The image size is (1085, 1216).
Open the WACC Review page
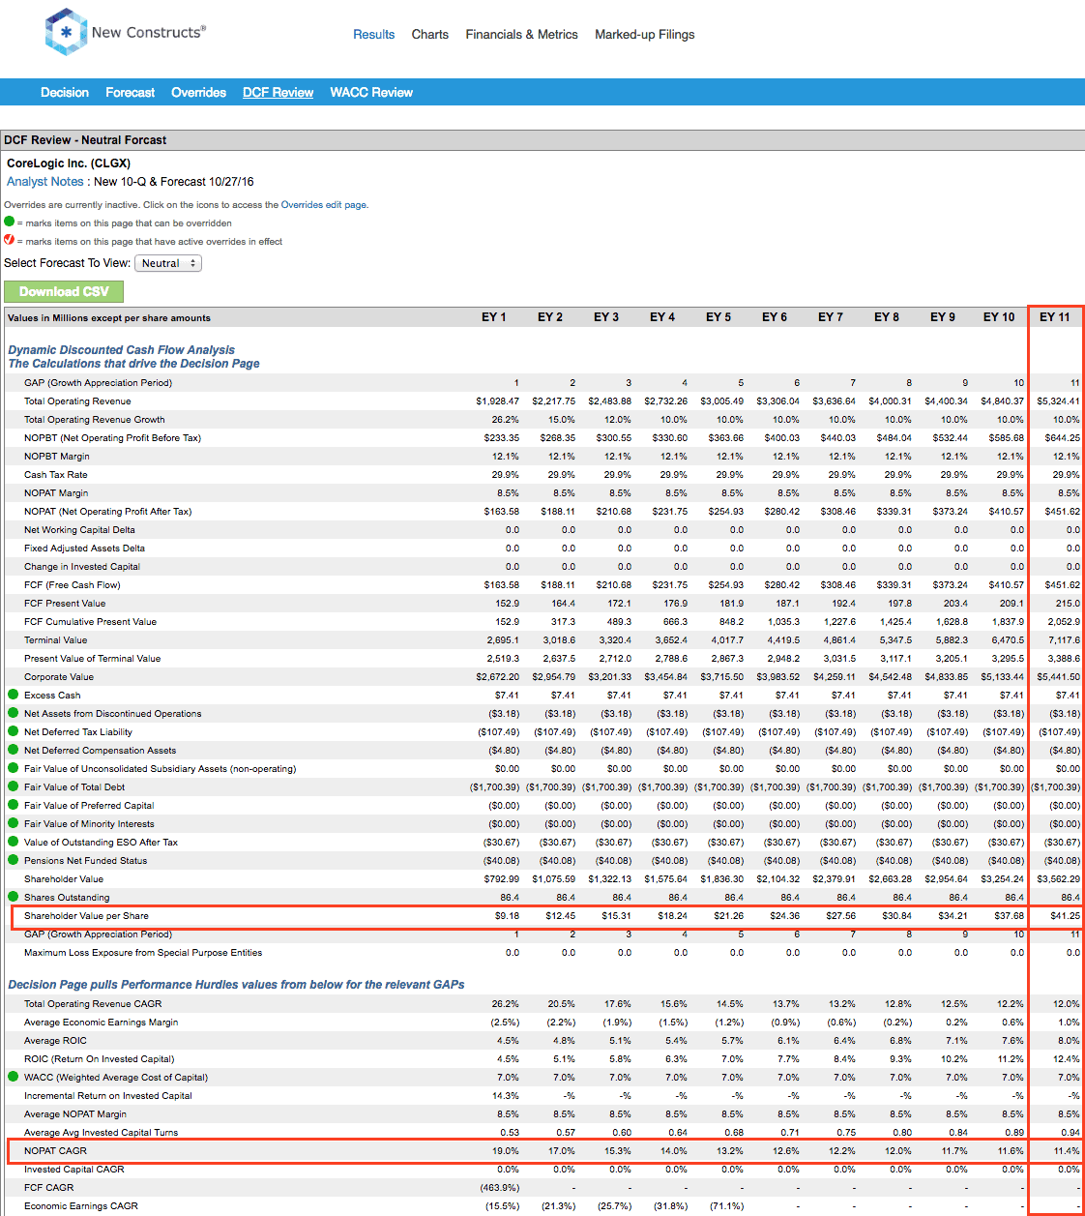pos(371,92)
